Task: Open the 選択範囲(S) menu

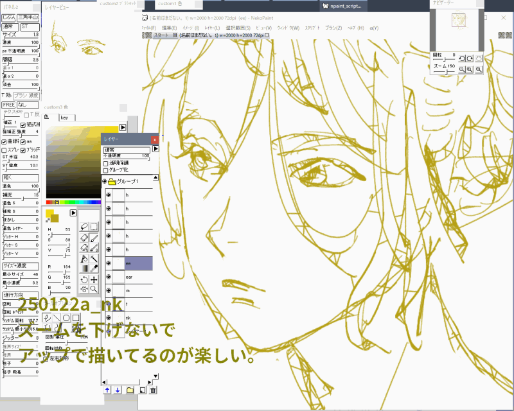Action: tap(238, 28)
